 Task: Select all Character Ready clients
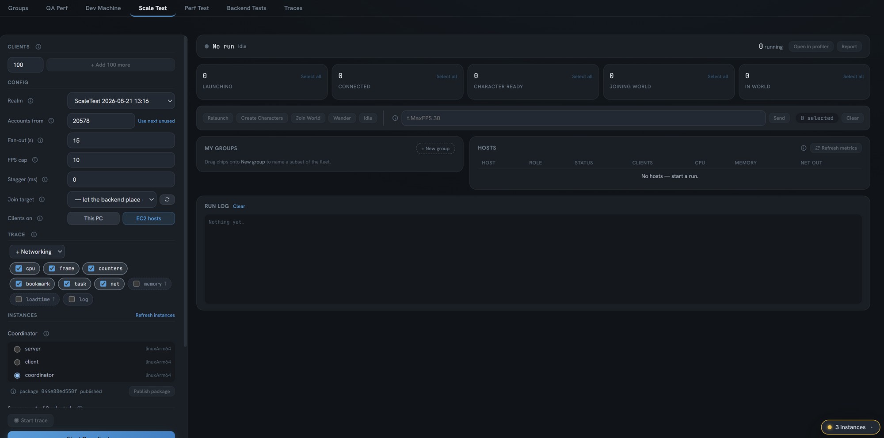[583, 76]
